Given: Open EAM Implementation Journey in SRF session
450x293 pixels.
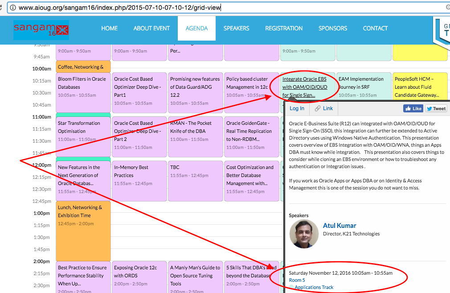Looking at the screenshot, I should tap(364, 86).
